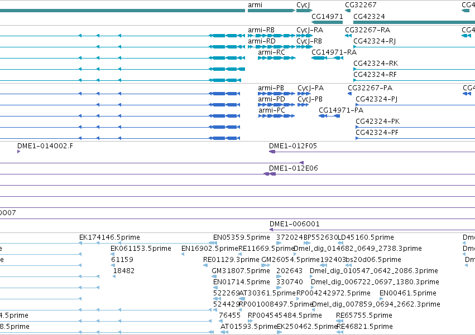Click the AT30361.5prime EST label
The height and width of the screenshot is (335, 475).
coord(267,294)
